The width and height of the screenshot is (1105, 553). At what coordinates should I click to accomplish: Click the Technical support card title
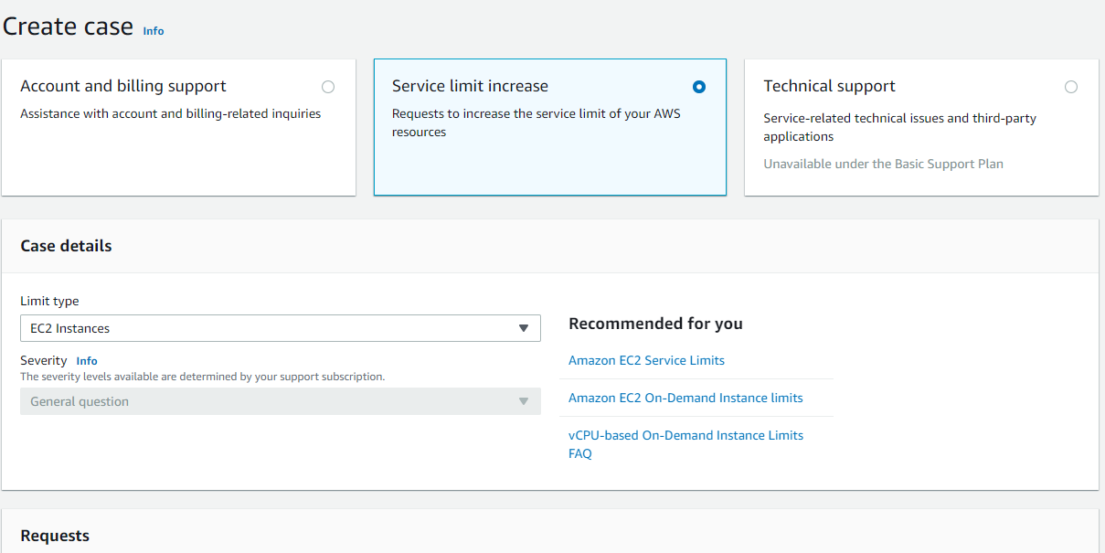[829, 86]
